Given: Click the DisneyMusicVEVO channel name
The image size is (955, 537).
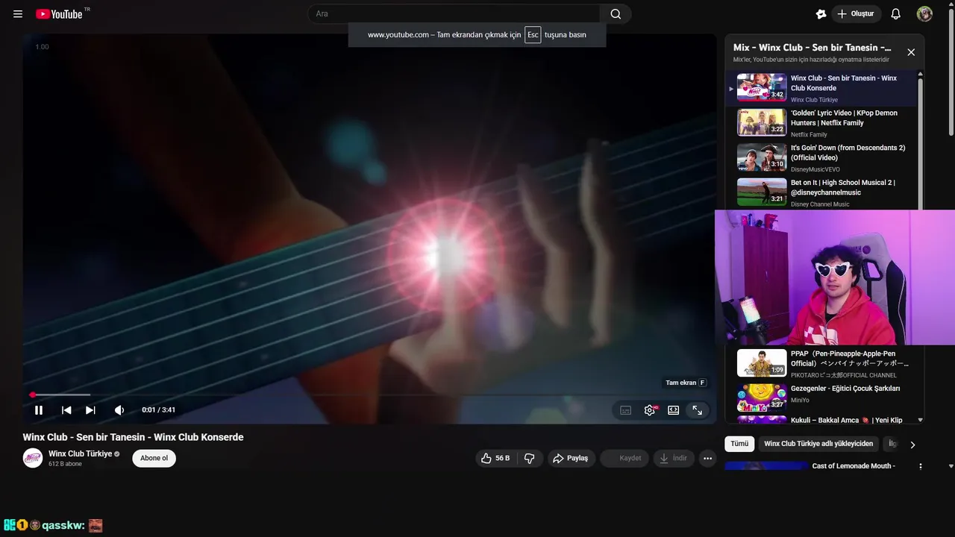Looking at the screenshot, I should coord(815,170).
